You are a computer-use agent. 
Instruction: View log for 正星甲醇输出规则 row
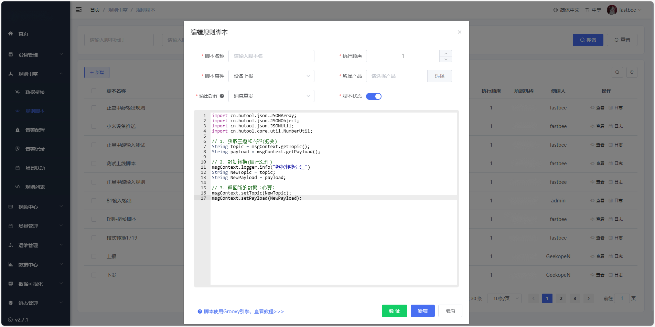pyautogui.click(x=616, y=108)
